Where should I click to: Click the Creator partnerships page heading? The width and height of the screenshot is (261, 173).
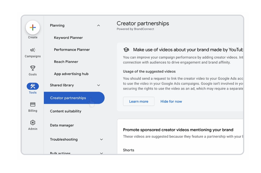point(143,23)
